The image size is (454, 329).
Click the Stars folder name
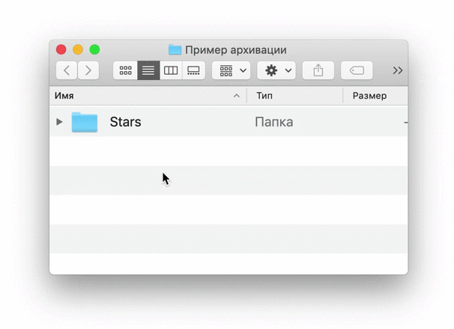(x=125, y=122)
